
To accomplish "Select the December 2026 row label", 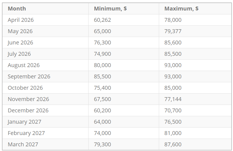I will [28, 110].
